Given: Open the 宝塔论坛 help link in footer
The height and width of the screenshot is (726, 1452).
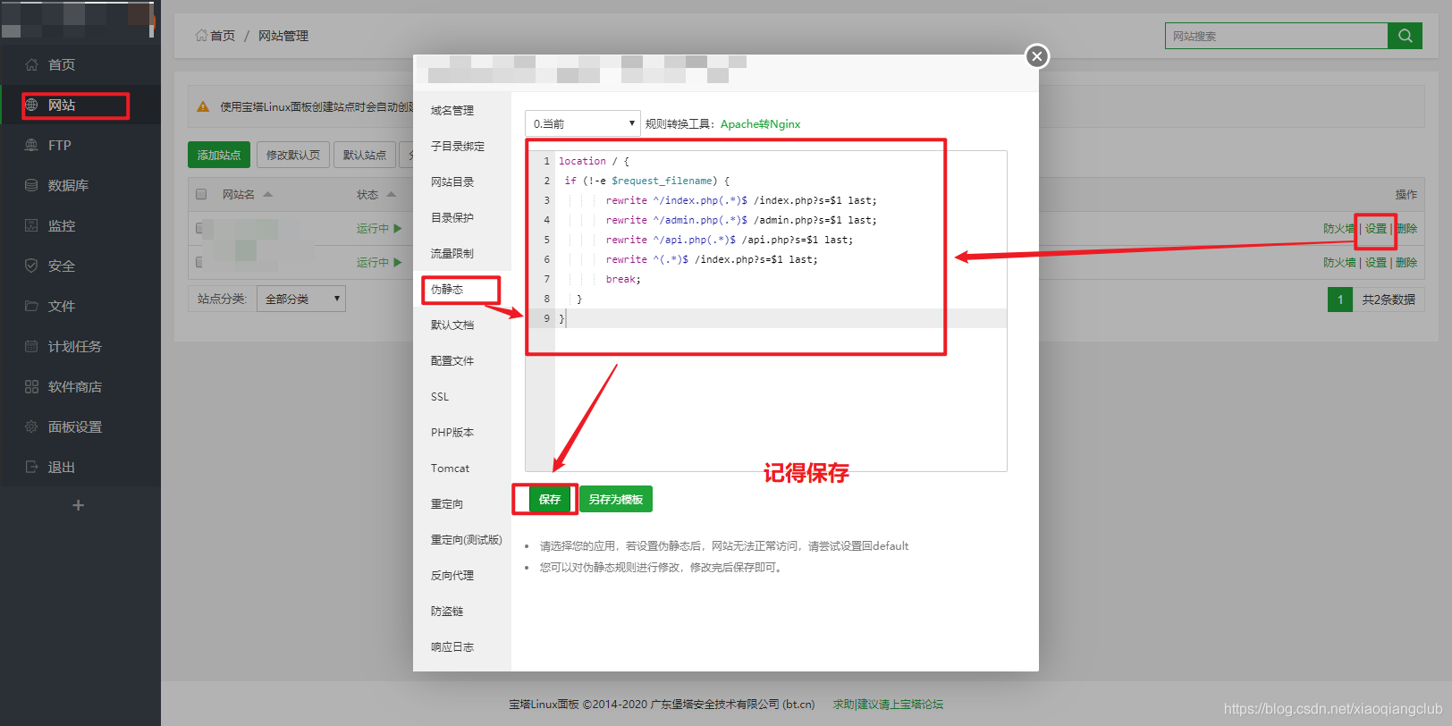Looking at the screenshot, I should point(888,704).
